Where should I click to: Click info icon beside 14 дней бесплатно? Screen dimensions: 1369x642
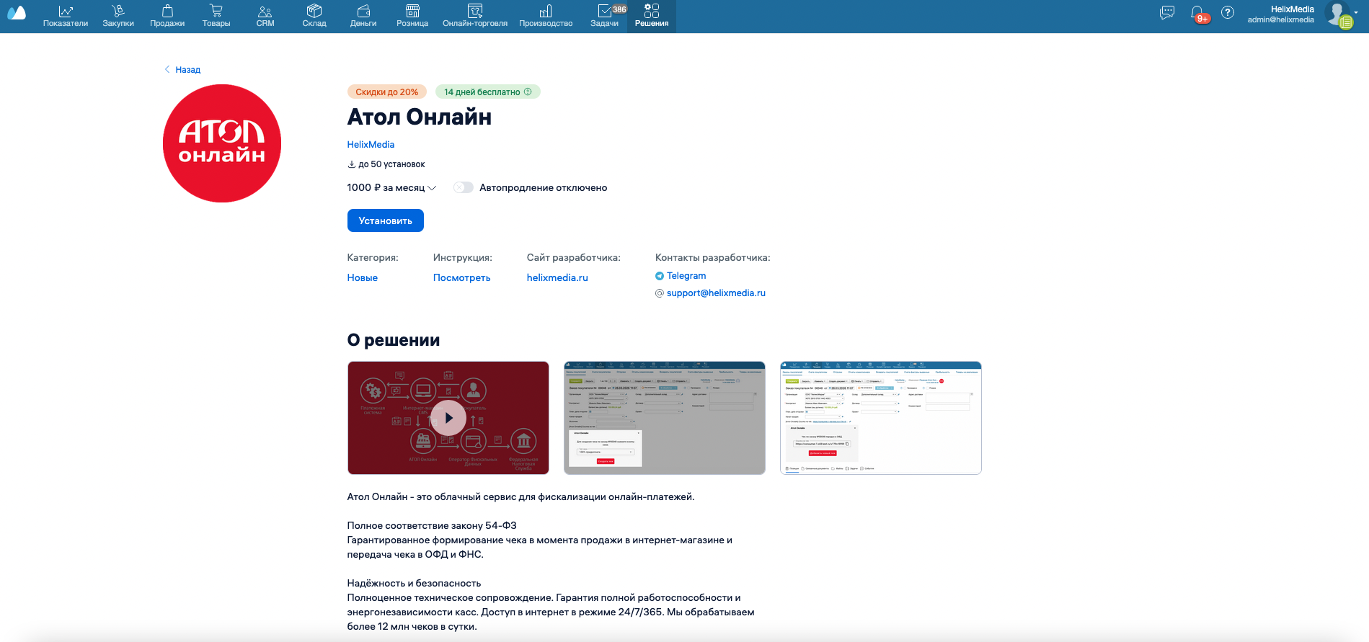coord(528,92)
